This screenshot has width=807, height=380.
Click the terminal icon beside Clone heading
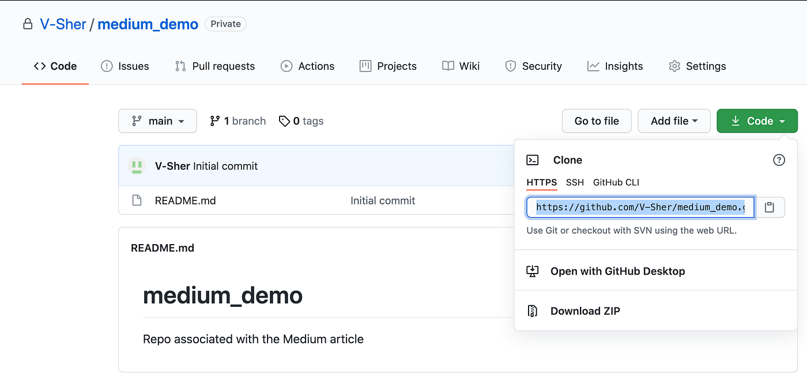coord(533,160)
